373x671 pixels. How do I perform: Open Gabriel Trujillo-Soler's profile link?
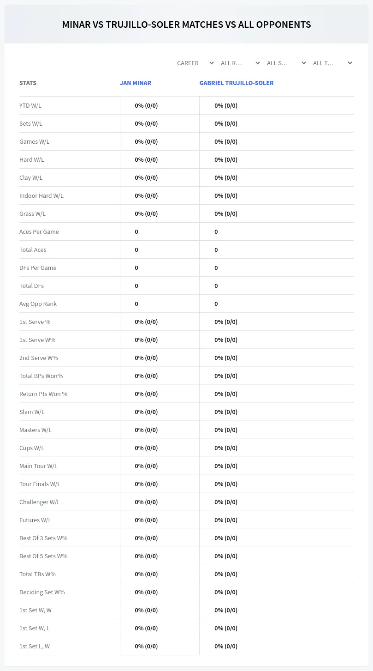(x=237, y=83)
